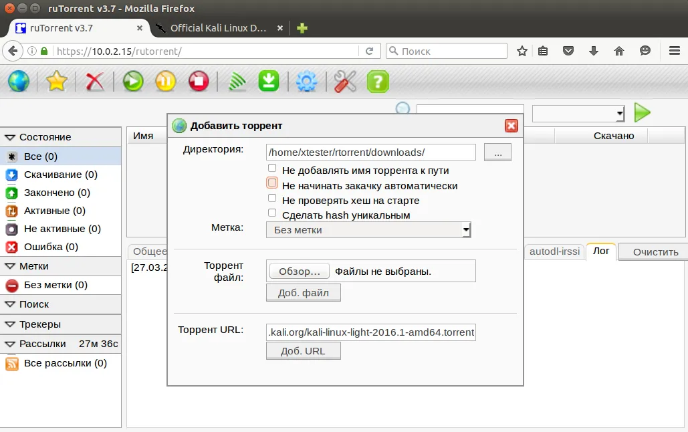Switch to the 'Official Kali Linux D...' browser tab

click(x=218, y=28)
